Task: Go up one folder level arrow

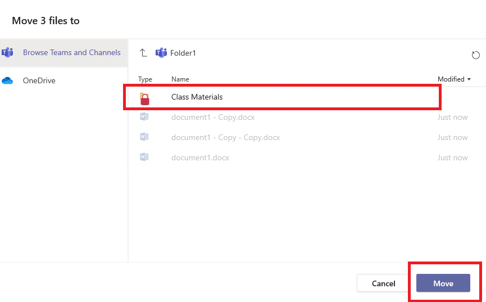Action: tap(143, 53)
